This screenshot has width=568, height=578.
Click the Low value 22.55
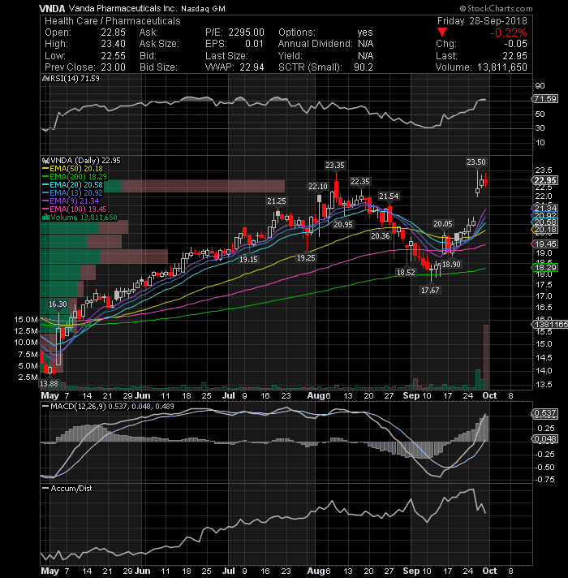click(113, 56)
